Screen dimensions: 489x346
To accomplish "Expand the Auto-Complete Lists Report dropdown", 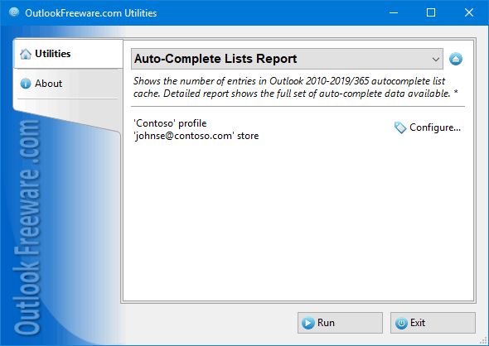I will (287, 59).
